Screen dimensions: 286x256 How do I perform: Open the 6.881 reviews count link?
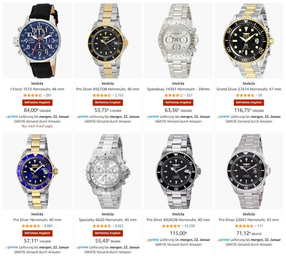coord(48,226)
